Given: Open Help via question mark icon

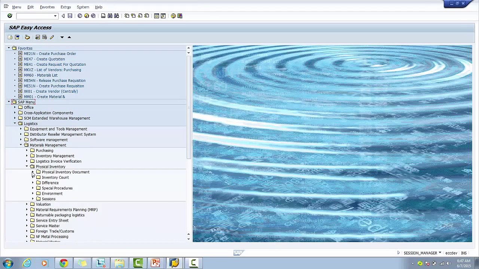Looking at the screenshot, I should click(173, 16).
